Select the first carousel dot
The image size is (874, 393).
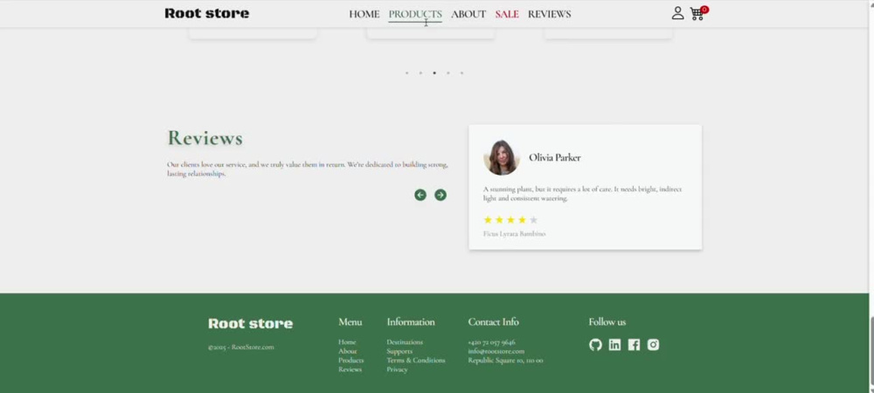(407, 72)
